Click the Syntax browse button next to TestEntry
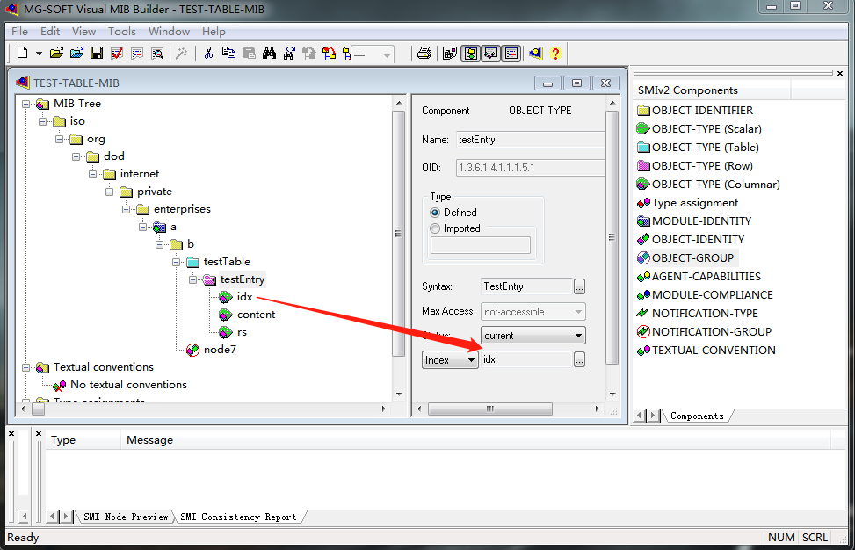Image resolution: width=855 pixels, height=550 pixels. coord(578,286)
